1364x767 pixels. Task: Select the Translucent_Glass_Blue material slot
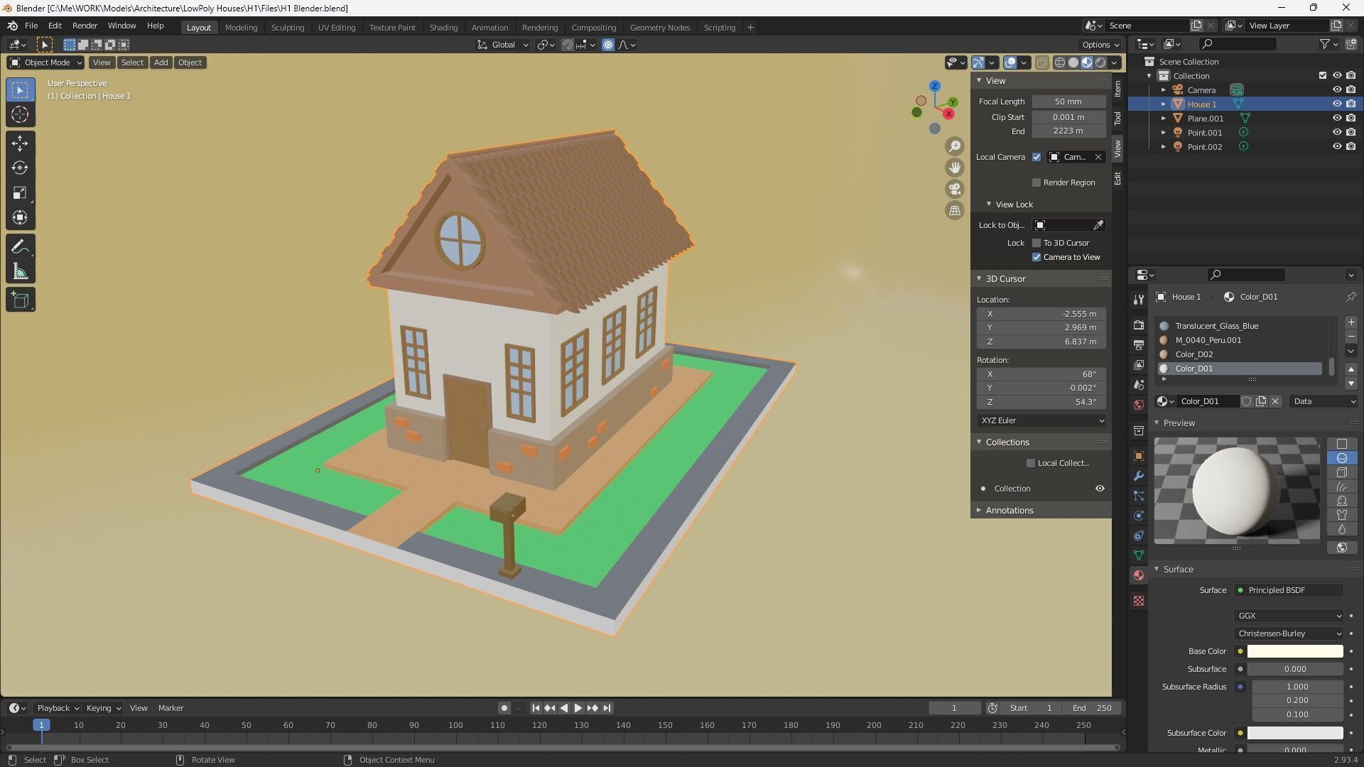pyautogui.click(x=1239, y=326)
